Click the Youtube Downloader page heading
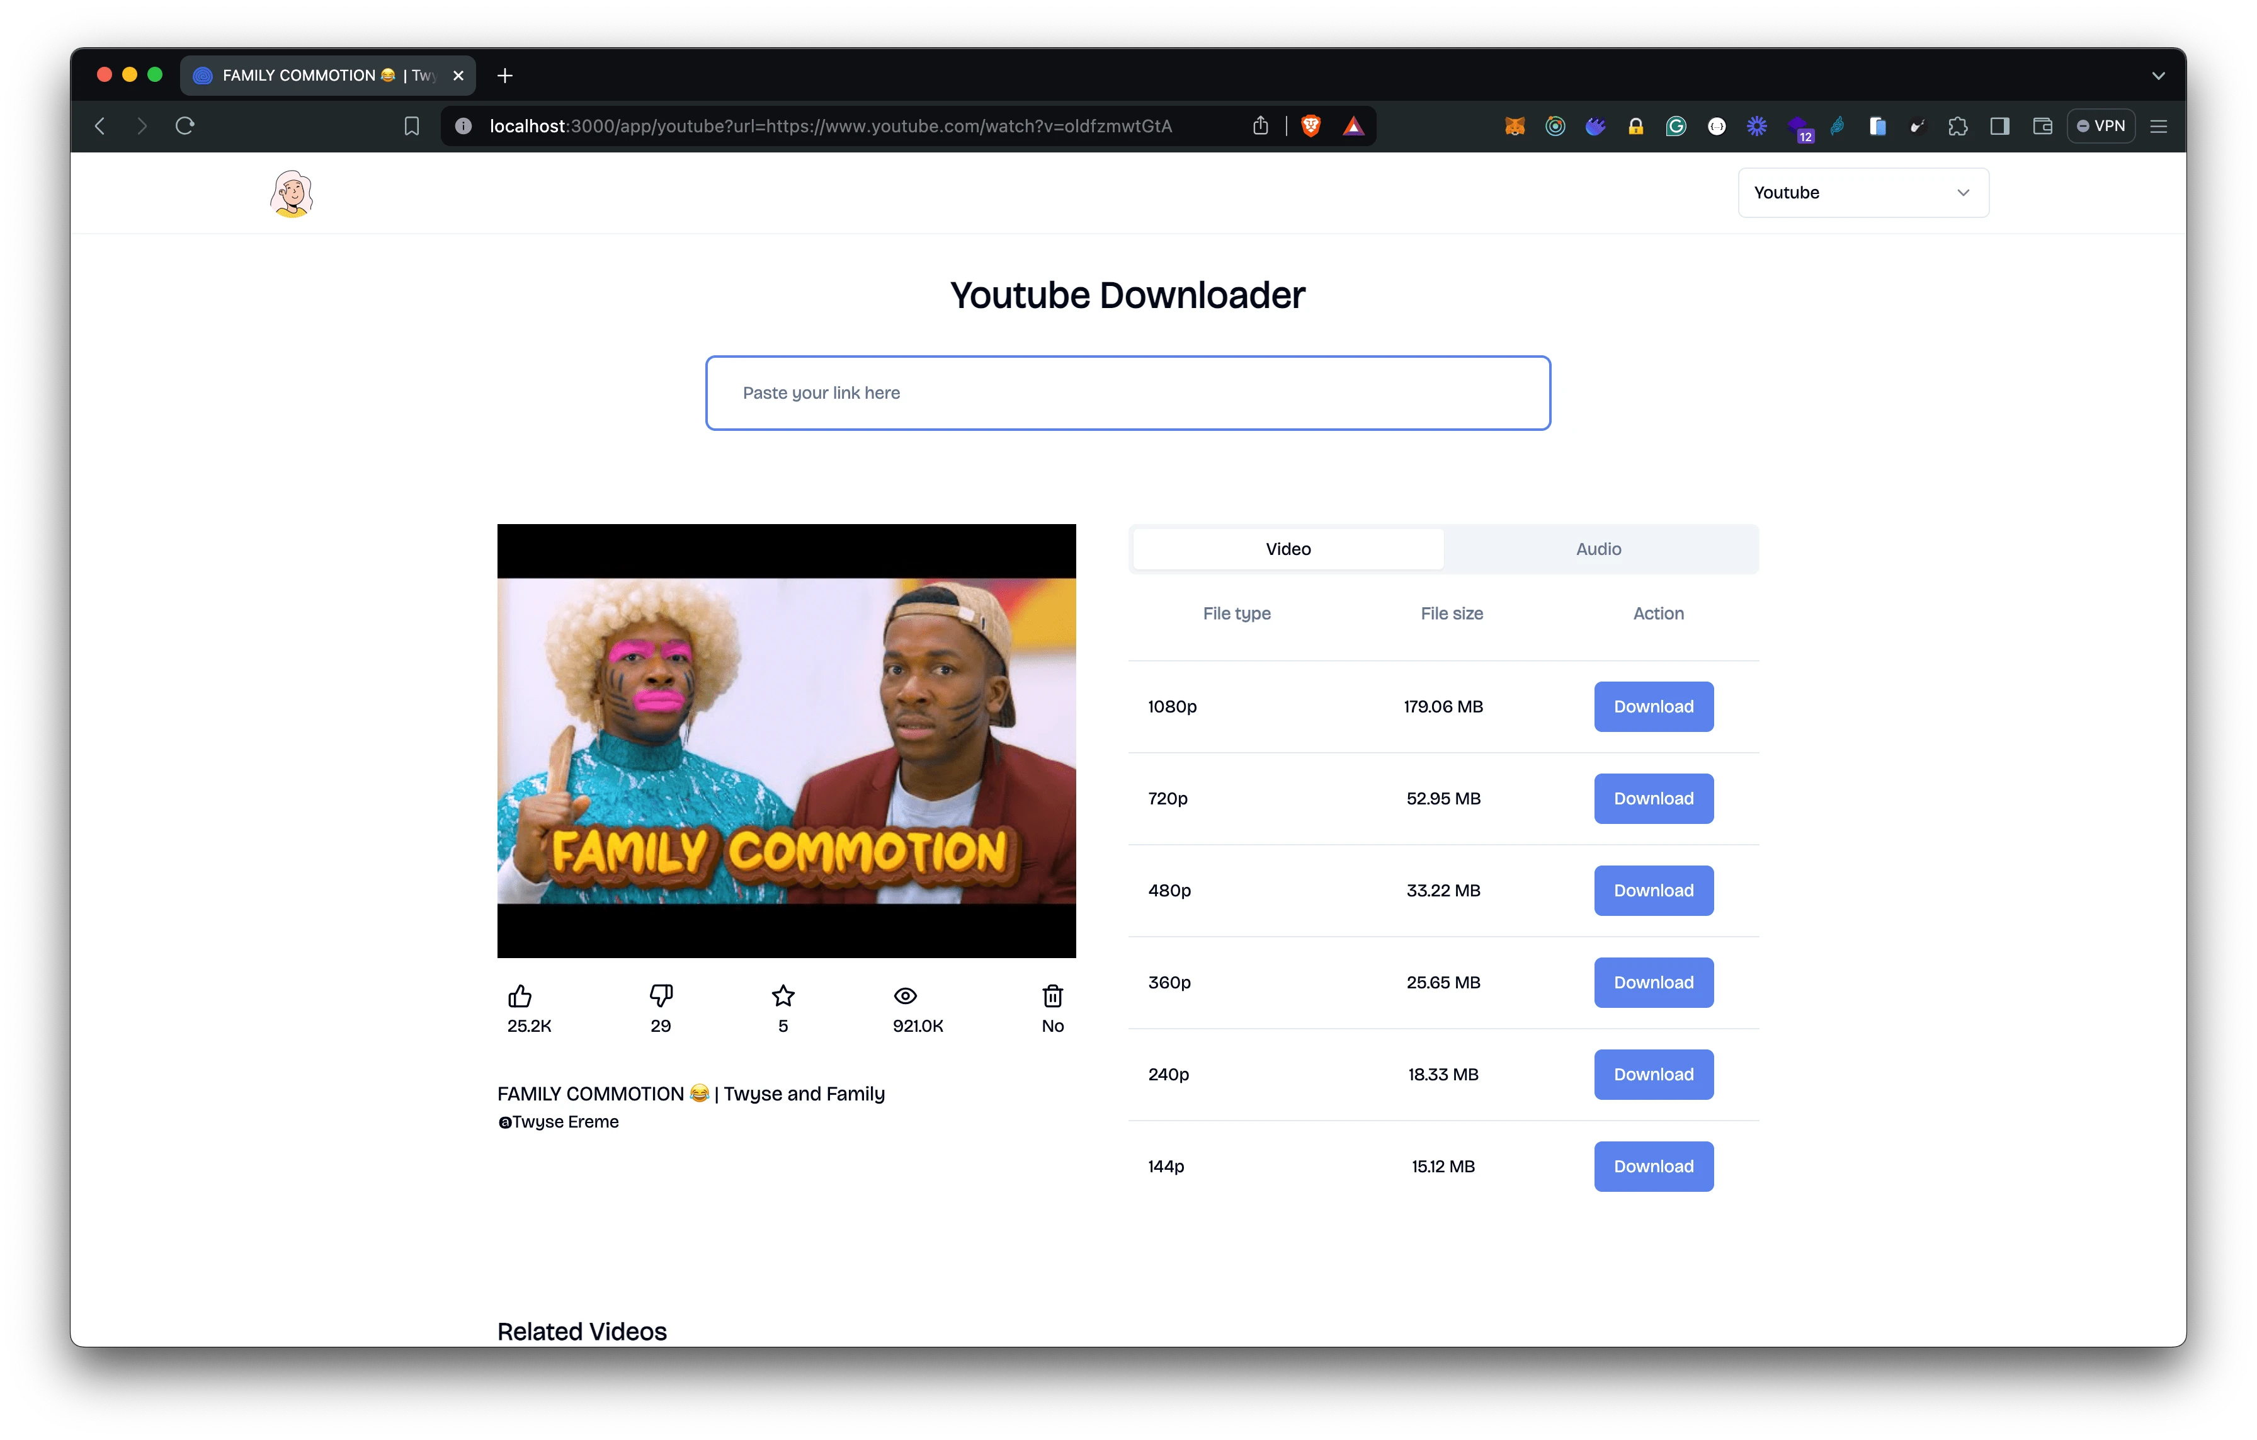The height and width of the screenshot is (1440, 2257). click(1128, 294)
